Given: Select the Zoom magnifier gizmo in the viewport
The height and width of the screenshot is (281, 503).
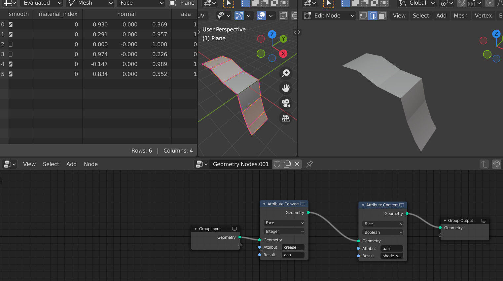Looking at the screenshot, I should coord(285,73).
